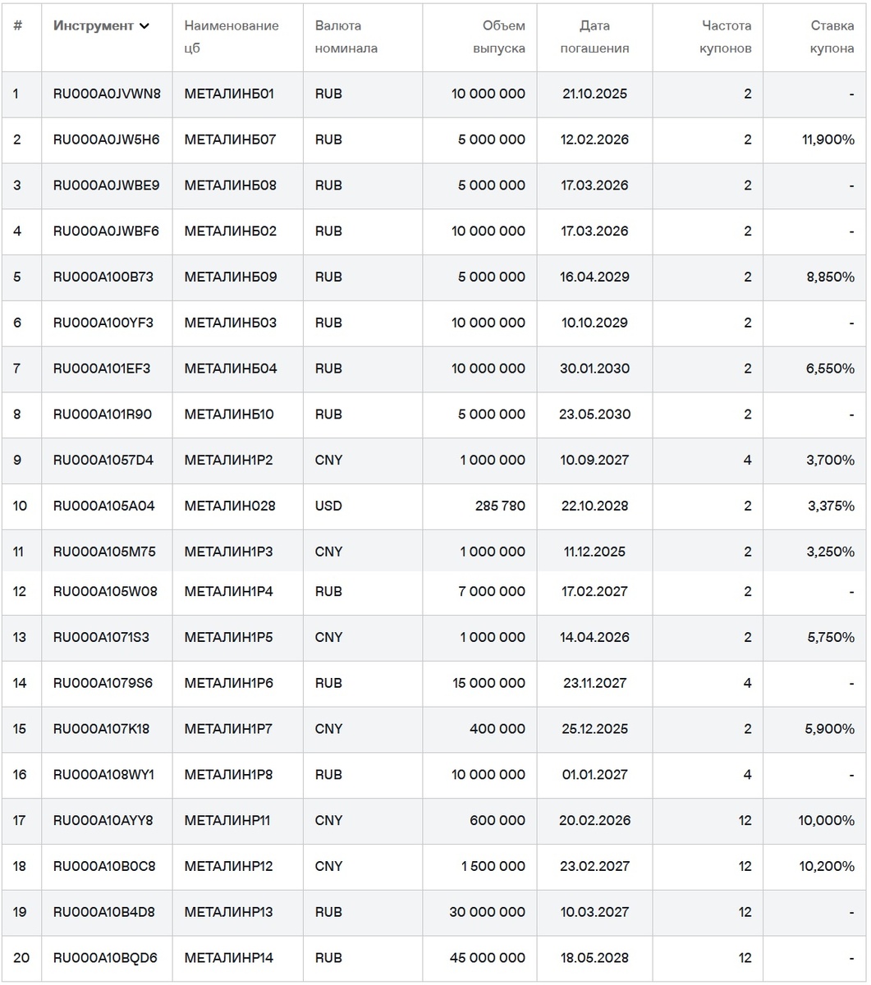The image size is (871, 985).
Task: Click the bond name МЕТАЛИНР11
Action: click(227, 822)
